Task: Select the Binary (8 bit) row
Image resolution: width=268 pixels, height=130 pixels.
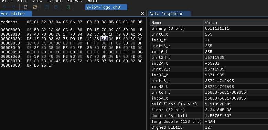Action: pos(209,28)
